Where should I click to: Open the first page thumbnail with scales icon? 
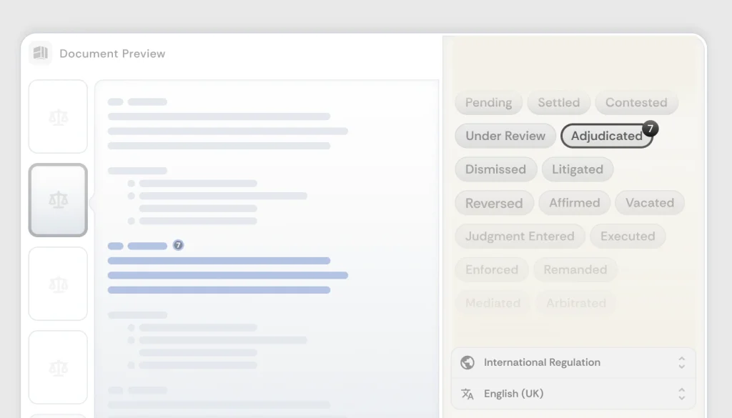(58, 116)
